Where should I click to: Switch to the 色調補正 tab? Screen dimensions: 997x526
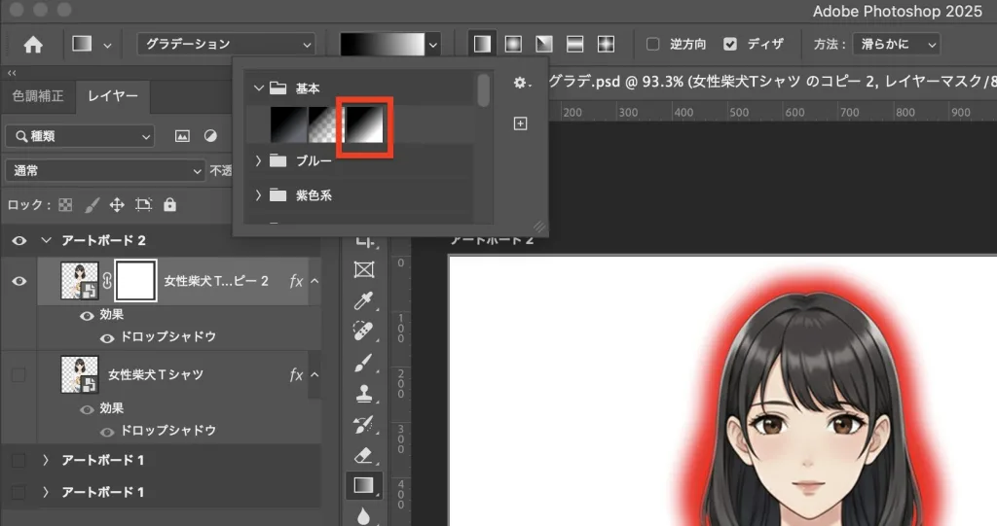point(37,95)
